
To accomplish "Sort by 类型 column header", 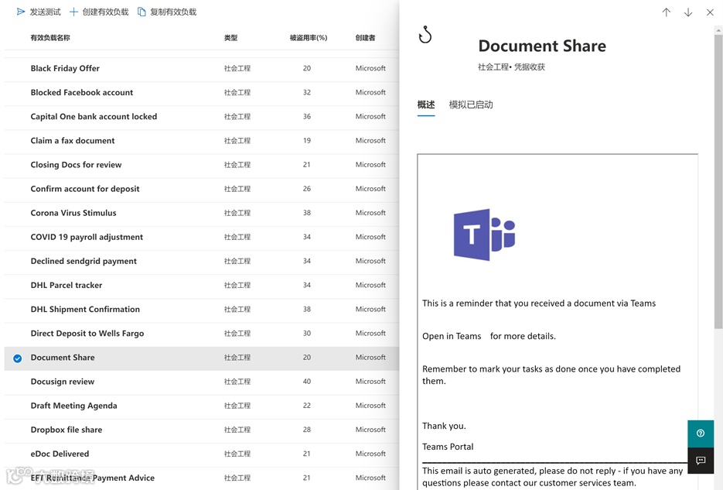I will tap(230, 38).
